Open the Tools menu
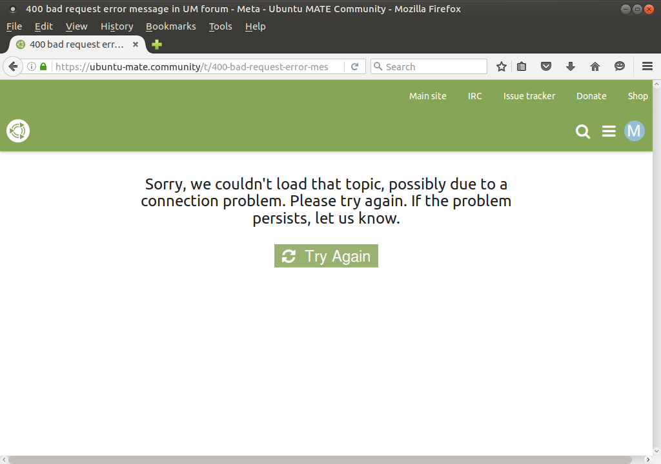661x464 pixels. (x=221, y=26)
